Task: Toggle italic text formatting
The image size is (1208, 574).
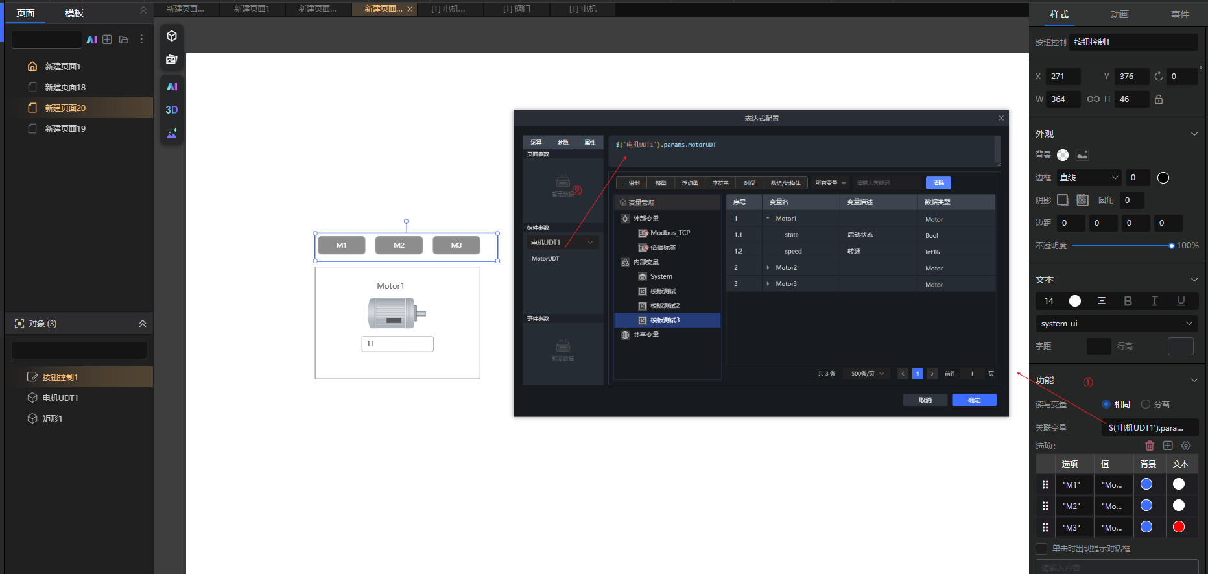Action: click(x=1154, y=301)
